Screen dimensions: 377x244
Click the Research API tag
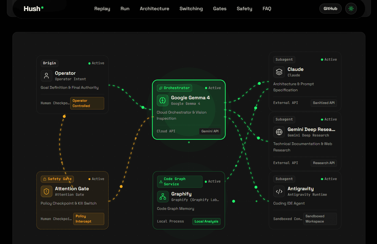tap(324, 163)
